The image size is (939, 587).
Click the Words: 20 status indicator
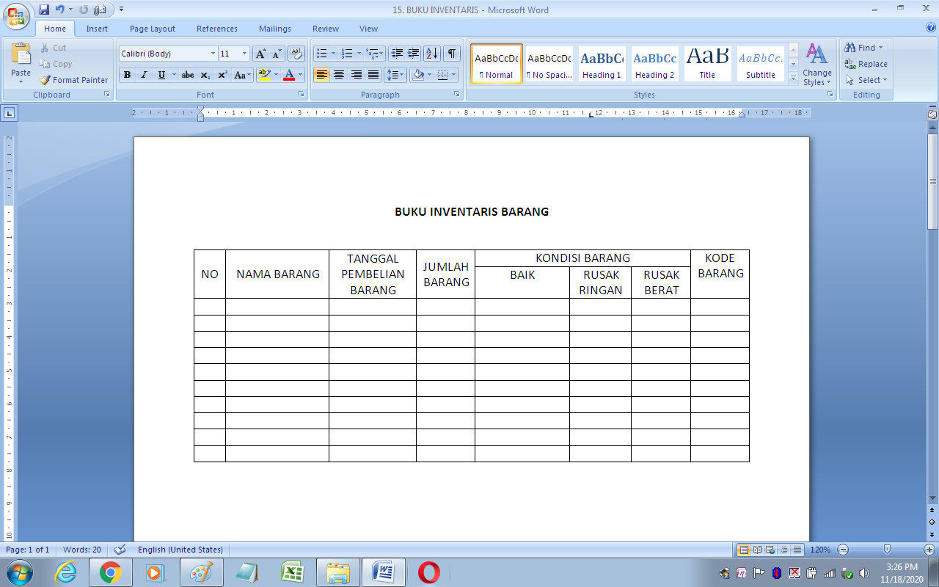coord(82,550)
